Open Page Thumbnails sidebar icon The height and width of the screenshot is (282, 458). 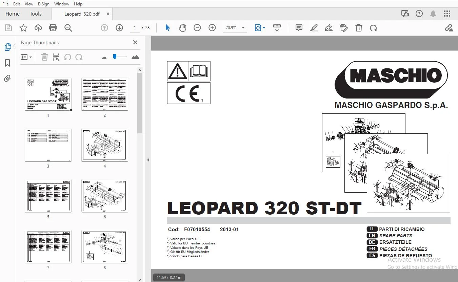(x=7, y=47)
